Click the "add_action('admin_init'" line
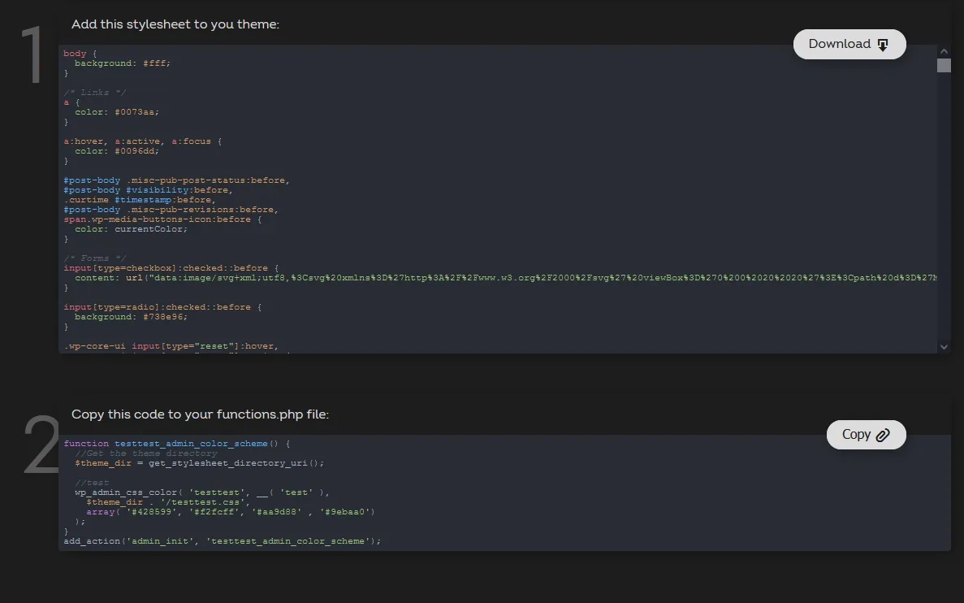This screenshot has height=603, width=964. 222,541
